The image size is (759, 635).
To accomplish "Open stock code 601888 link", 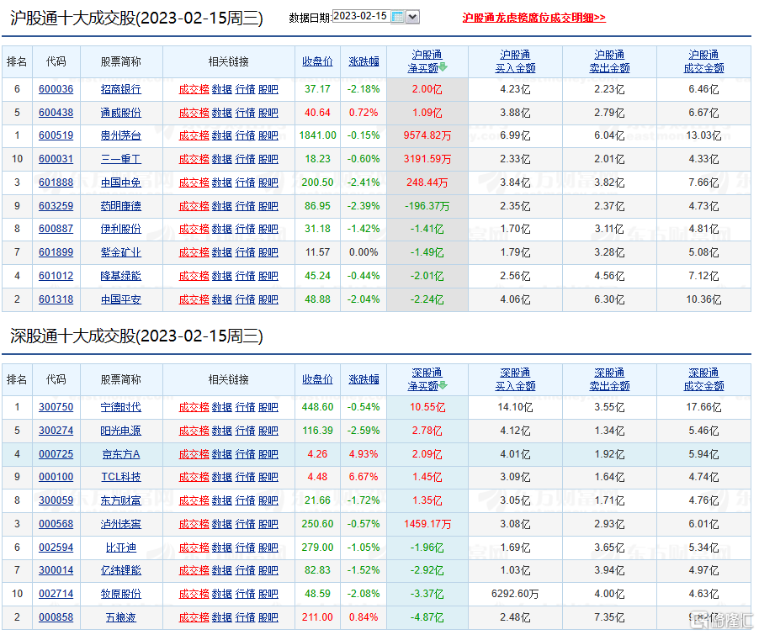I will click(x=56, y=183).
